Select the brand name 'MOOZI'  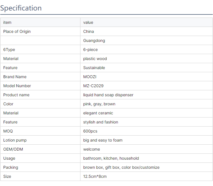90,77
